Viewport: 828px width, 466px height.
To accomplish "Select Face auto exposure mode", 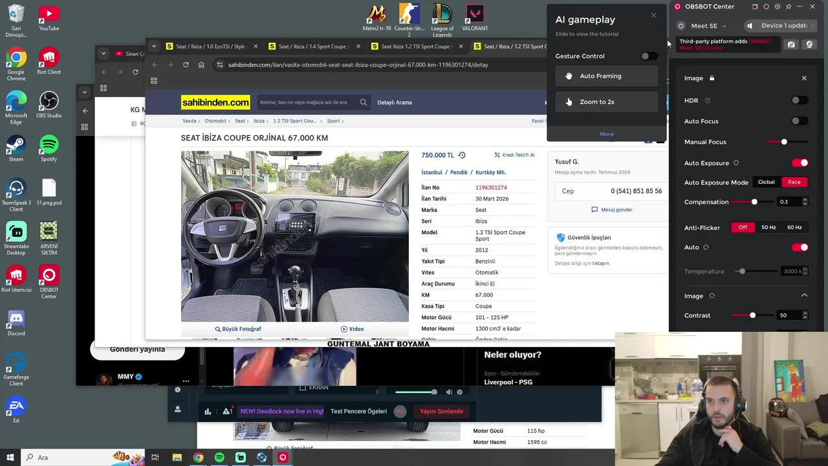I will pyautogui.click(x=794, y=183).
